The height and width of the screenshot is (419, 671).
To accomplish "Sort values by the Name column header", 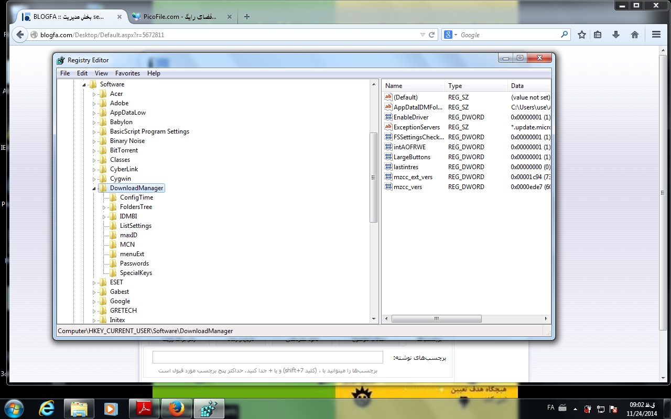I will (x=414, y=86).
